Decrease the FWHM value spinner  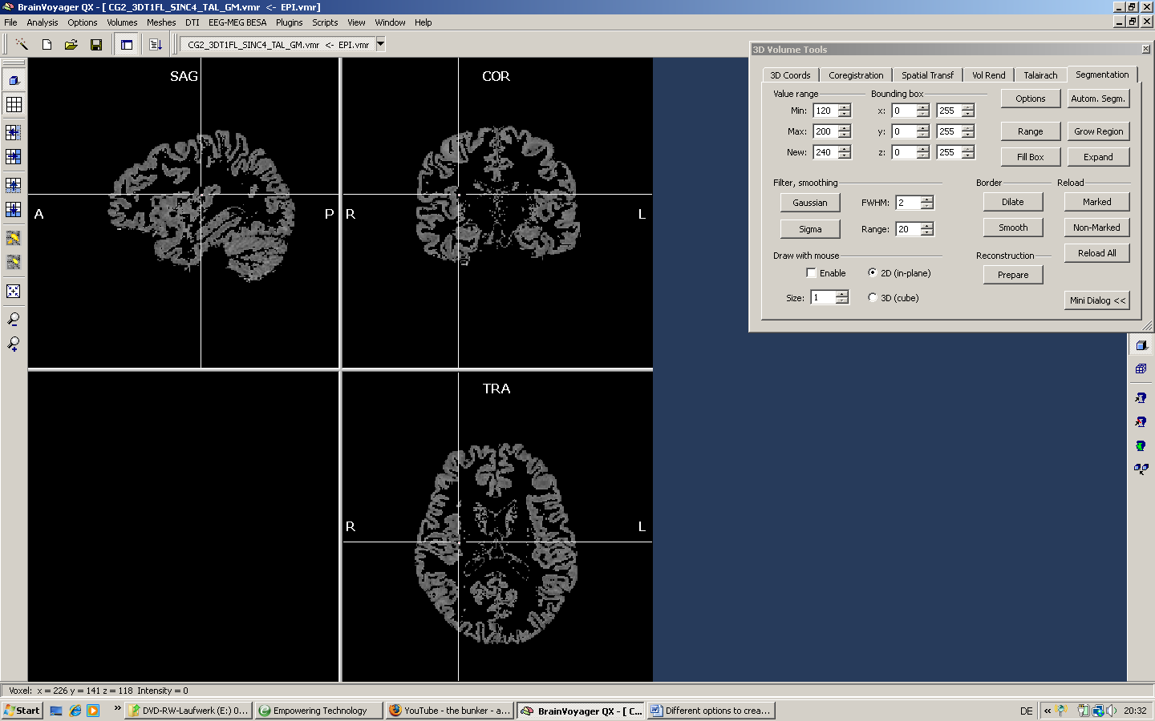click(x=927, y=207)
